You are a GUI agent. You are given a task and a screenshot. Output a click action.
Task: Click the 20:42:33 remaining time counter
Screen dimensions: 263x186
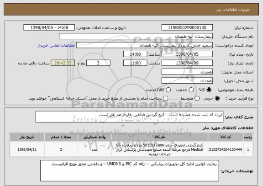point(63,63)
